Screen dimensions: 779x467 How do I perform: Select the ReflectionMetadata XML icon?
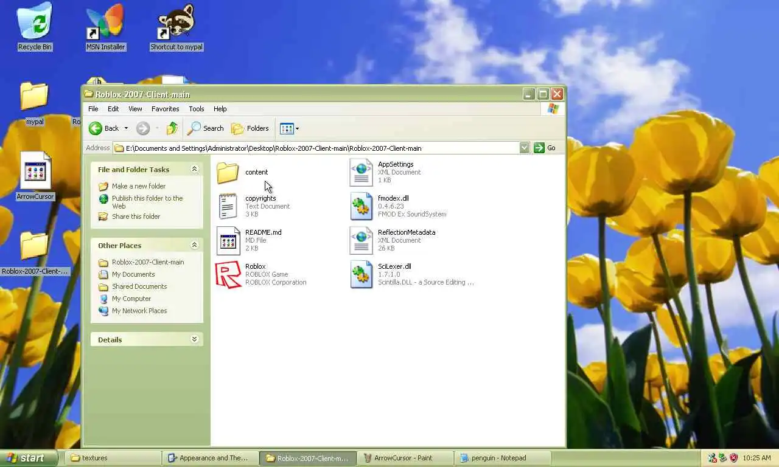click(361, 241)
